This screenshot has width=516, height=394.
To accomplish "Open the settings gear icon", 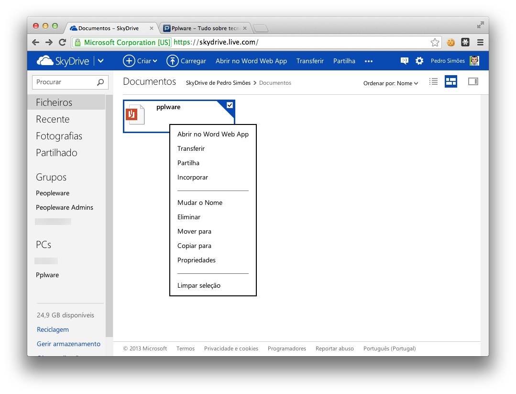I will click(419, 61).
